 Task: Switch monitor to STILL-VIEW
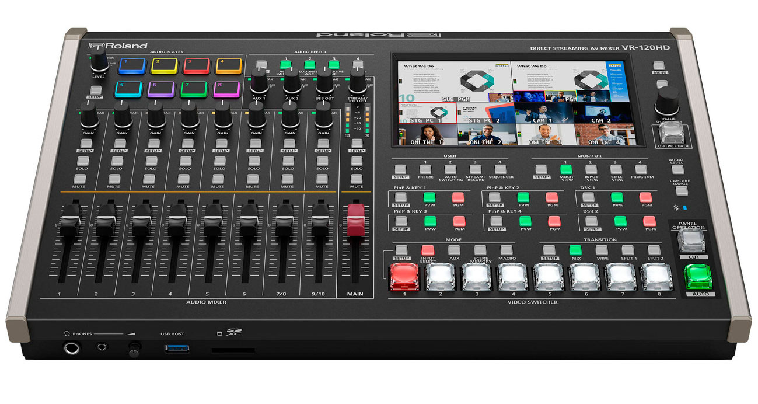[x=616, y=169]
